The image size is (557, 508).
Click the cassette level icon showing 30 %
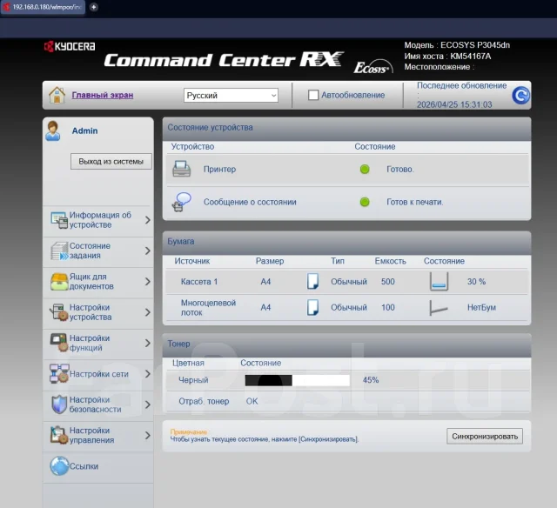(x=439, y=282)
